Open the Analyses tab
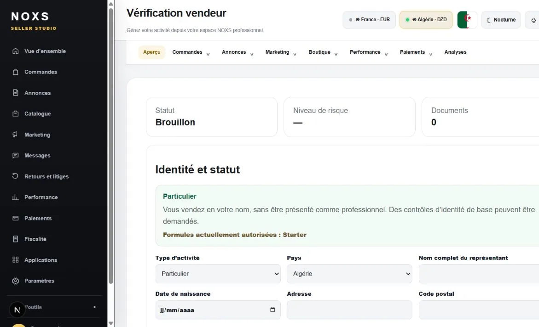The width and height of the screenshot is (539, 327). (x=455, y=52)
